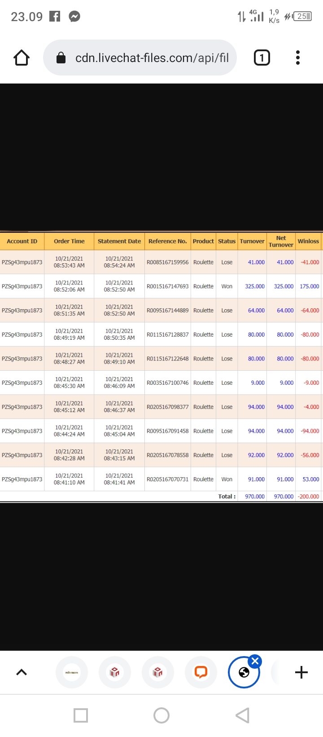This screenshot has height=737, width=323.
Task: Select the active globe tab icon
Action: click(244, 673)
